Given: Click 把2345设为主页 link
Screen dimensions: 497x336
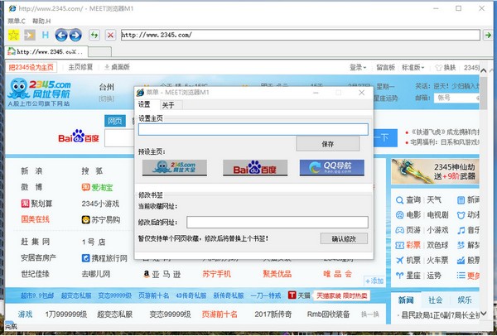Looking at the screenshot, I should click(31, 67).
